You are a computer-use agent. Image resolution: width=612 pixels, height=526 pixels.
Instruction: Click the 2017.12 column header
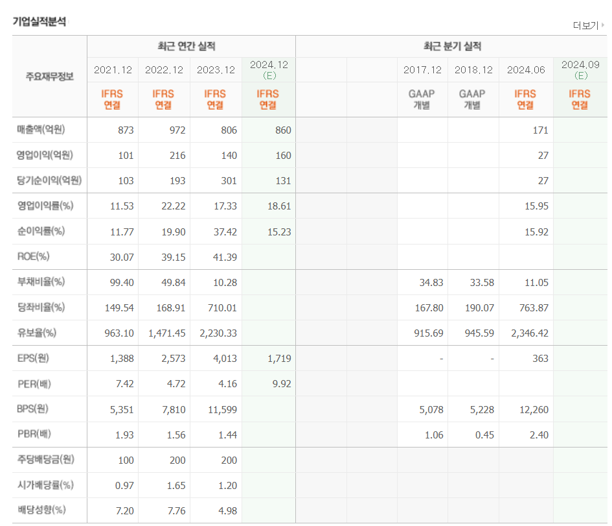(x=422, y=70)
